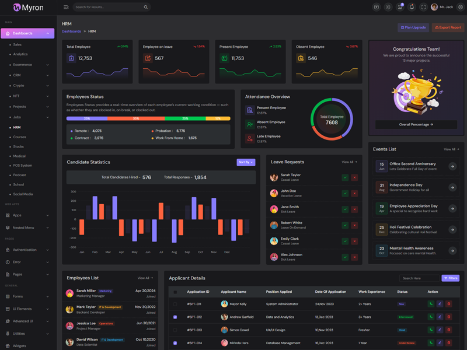This screenshot has height=350, width=467.
Task: Toggle the light/dark theme sun icon
Action: 388,7
